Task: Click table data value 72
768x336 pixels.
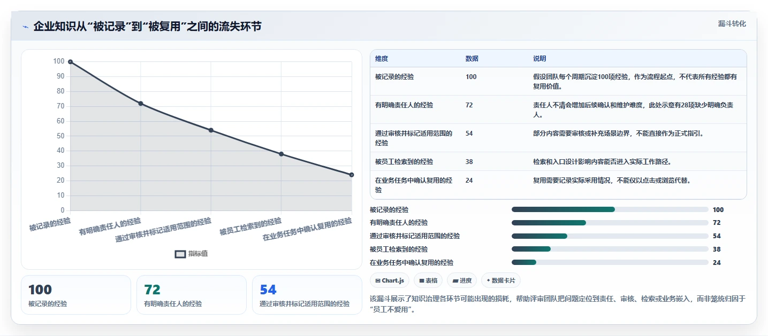Action: click(x=469, y=105)
